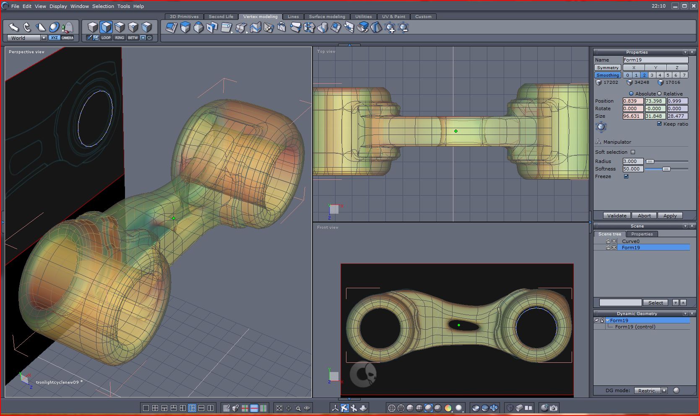Enable the Soft selection checkbox
700x416 pixels.
(633, 152)
